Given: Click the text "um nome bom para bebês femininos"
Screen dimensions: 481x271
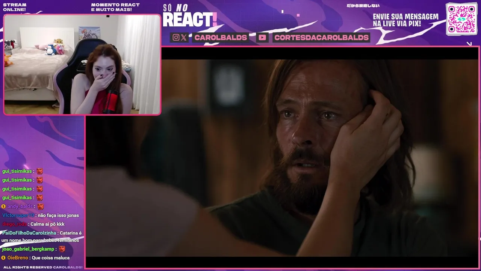Looking at the screenshot, I should (x=40, y=240).
